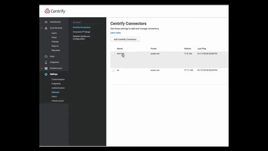Open Requests under Core Services

56,50
